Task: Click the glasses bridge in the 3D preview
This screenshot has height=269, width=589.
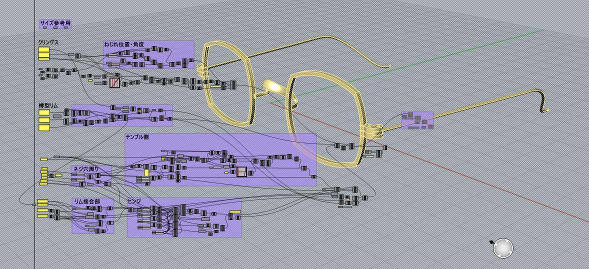Action: tap(274, 87)
